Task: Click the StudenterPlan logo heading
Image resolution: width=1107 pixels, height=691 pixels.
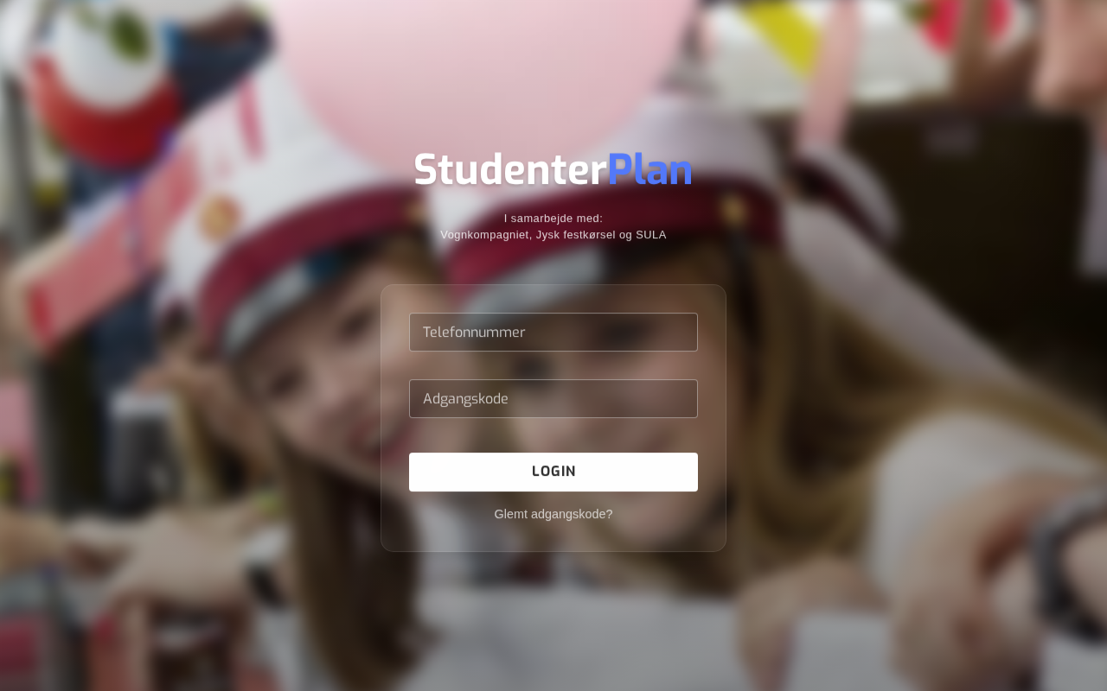Action: tap(553, 170)
